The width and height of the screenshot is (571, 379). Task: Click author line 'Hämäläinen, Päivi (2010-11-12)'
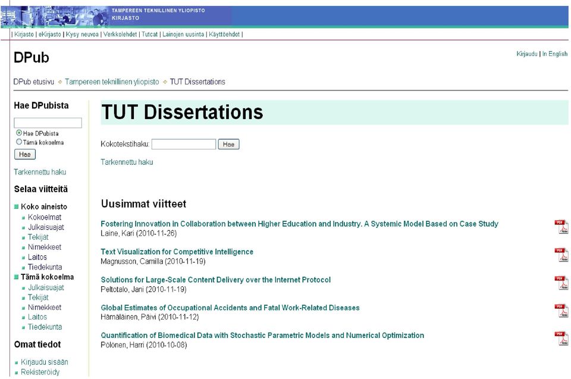click(x=150, y=317)
